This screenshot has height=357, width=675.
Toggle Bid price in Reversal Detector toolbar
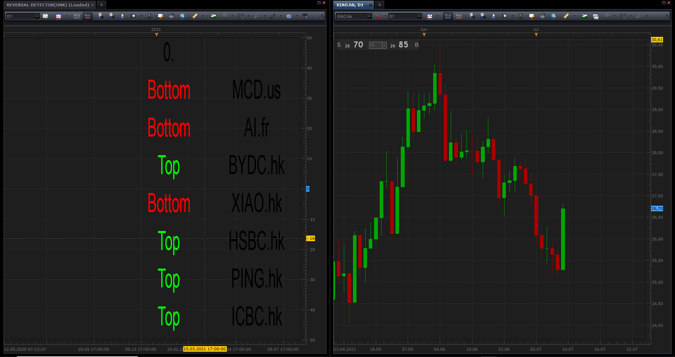click(x=77, y=16)
